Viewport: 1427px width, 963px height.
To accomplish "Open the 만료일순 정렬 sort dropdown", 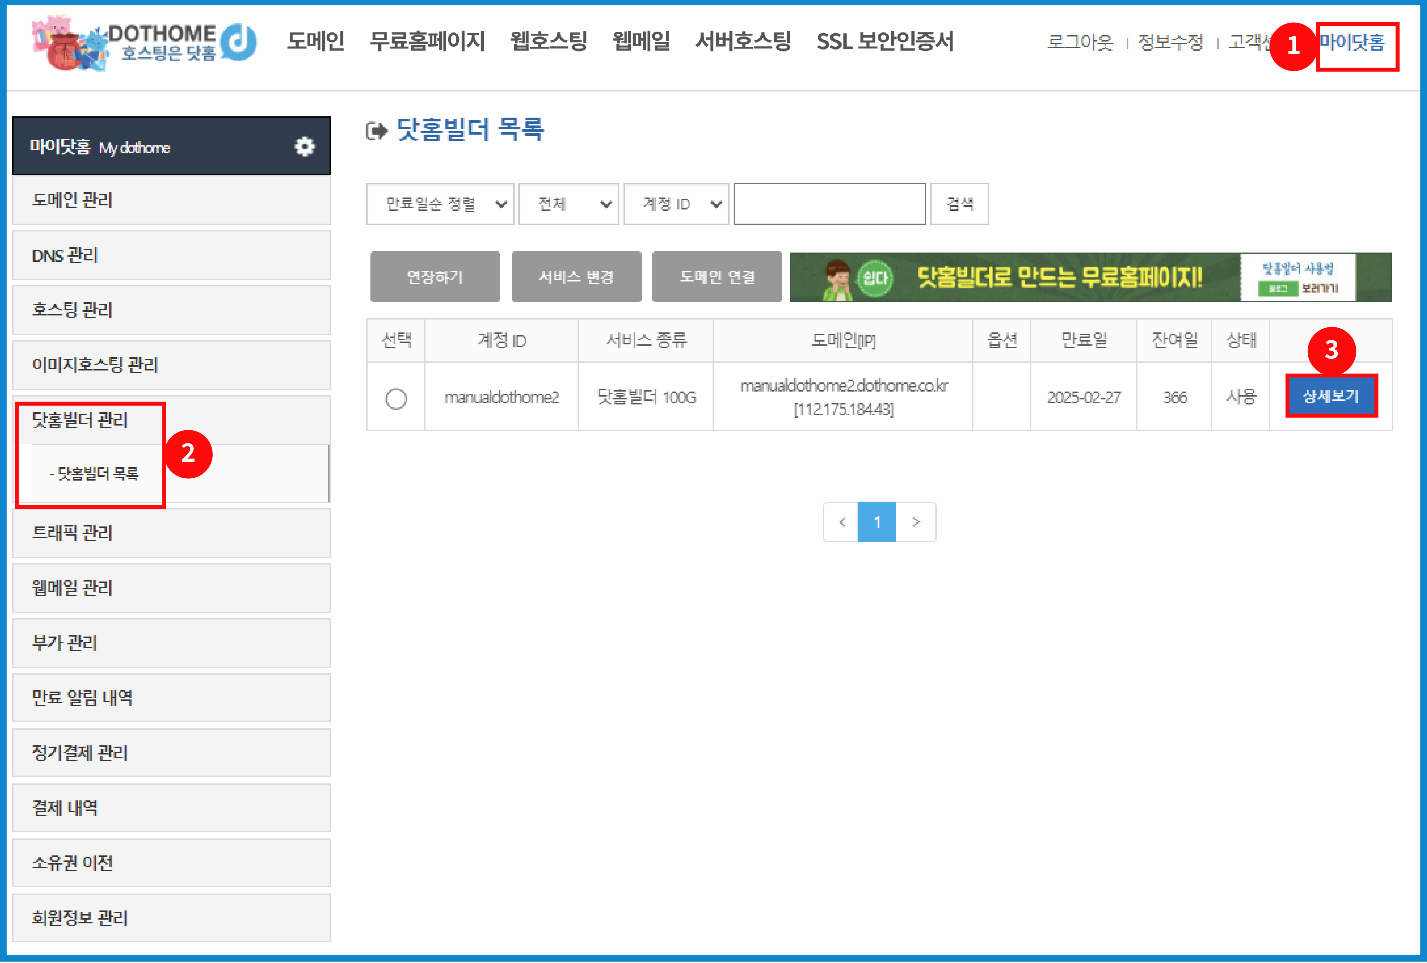I will coord(440,204).
